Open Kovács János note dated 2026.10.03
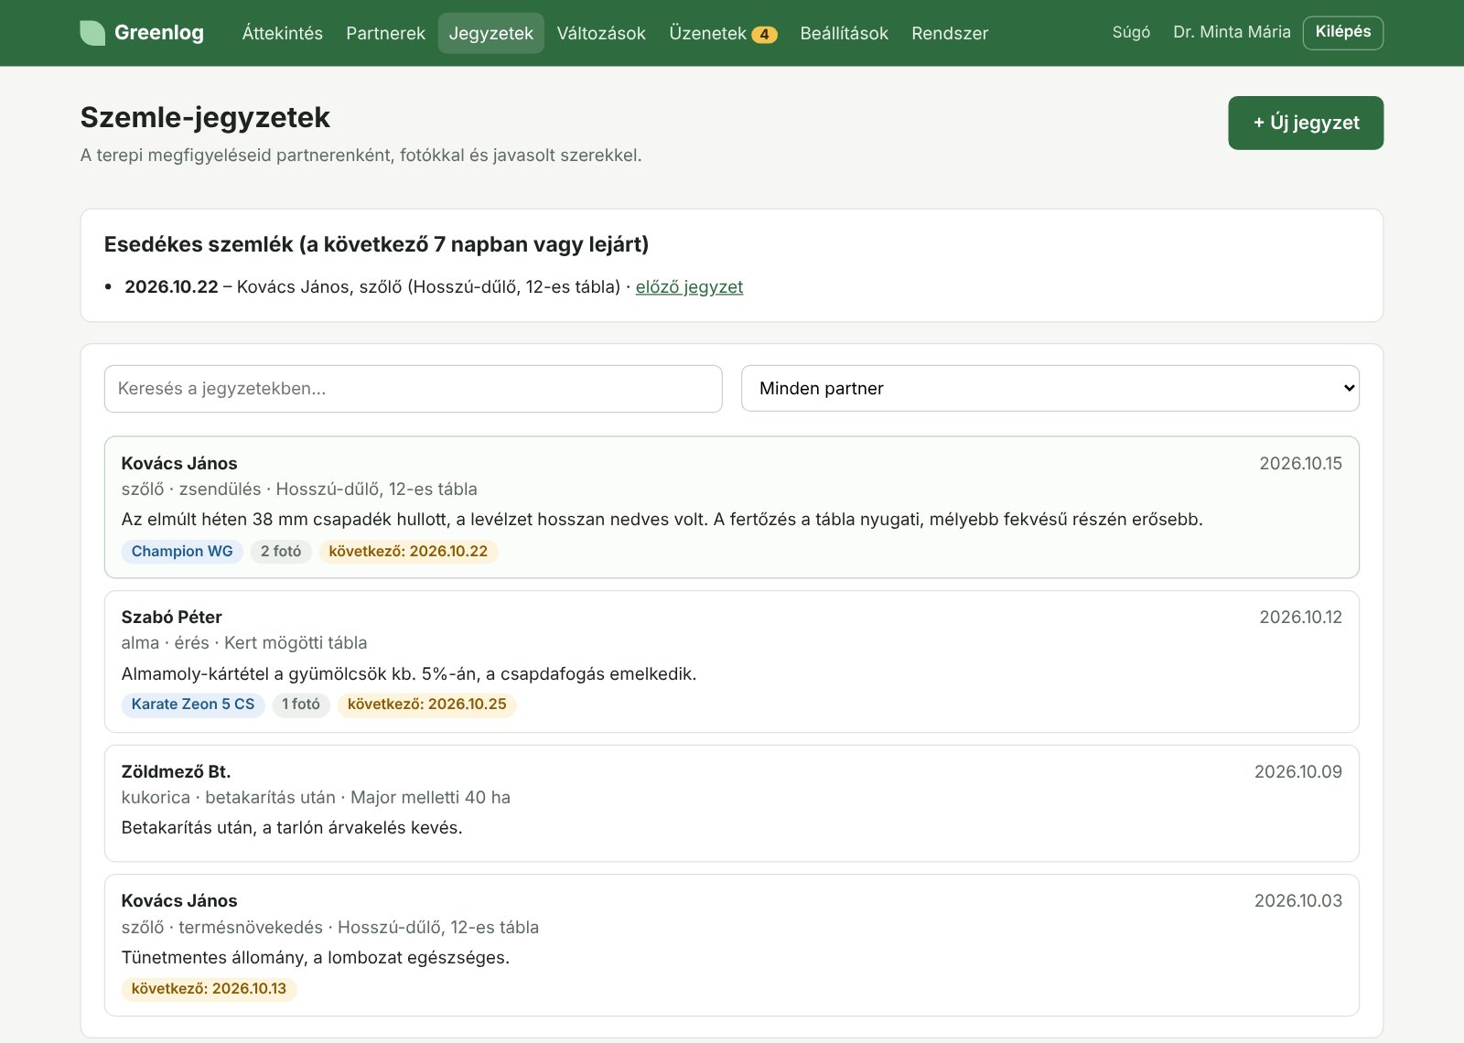 (732, 945)
